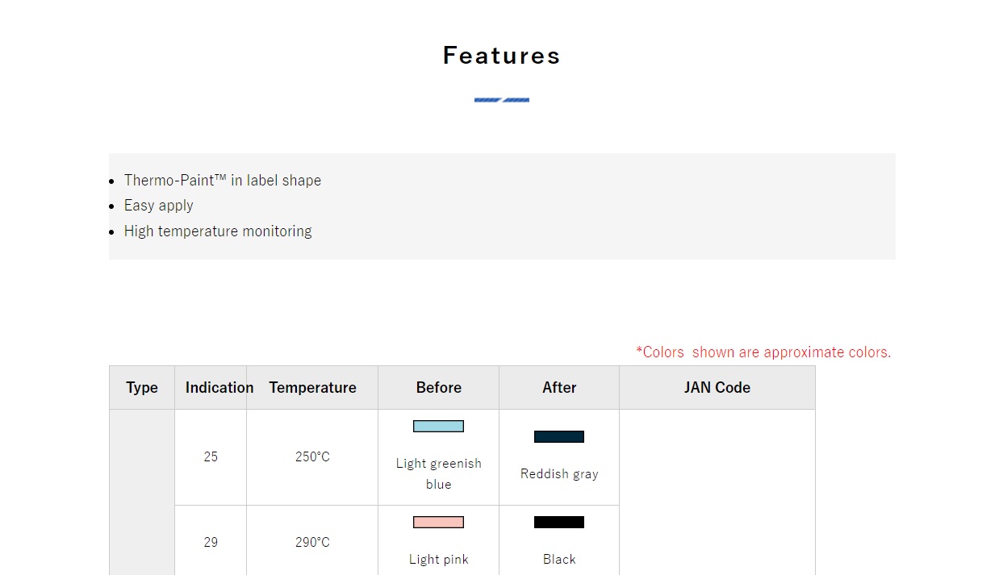Viewport: 1003px width, 575px height.
Task: Click the red approximate colors note
Action: coord(763,352)
